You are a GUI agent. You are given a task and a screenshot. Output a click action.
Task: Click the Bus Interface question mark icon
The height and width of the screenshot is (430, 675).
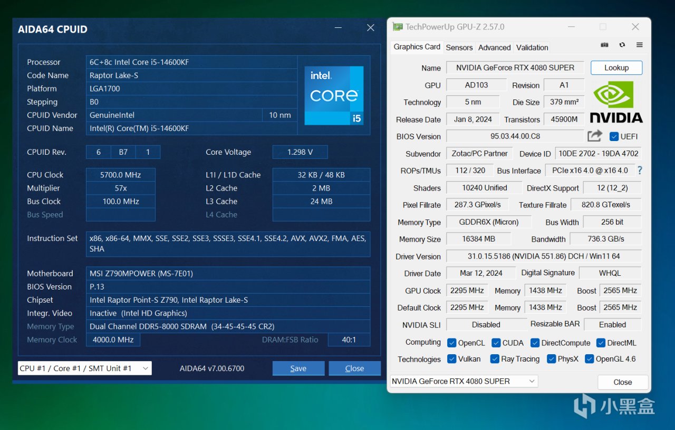tap(640, 170)
